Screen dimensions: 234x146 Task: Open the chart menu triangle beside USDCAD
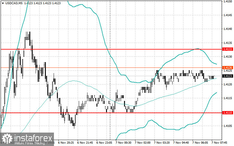pyautogui.click(x=3, y=3)
